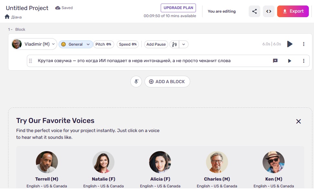The height and width of the screenshot is (189, 314).
Task: Adjust the Pitch 0% control
Action: click(x=103, y=44)
